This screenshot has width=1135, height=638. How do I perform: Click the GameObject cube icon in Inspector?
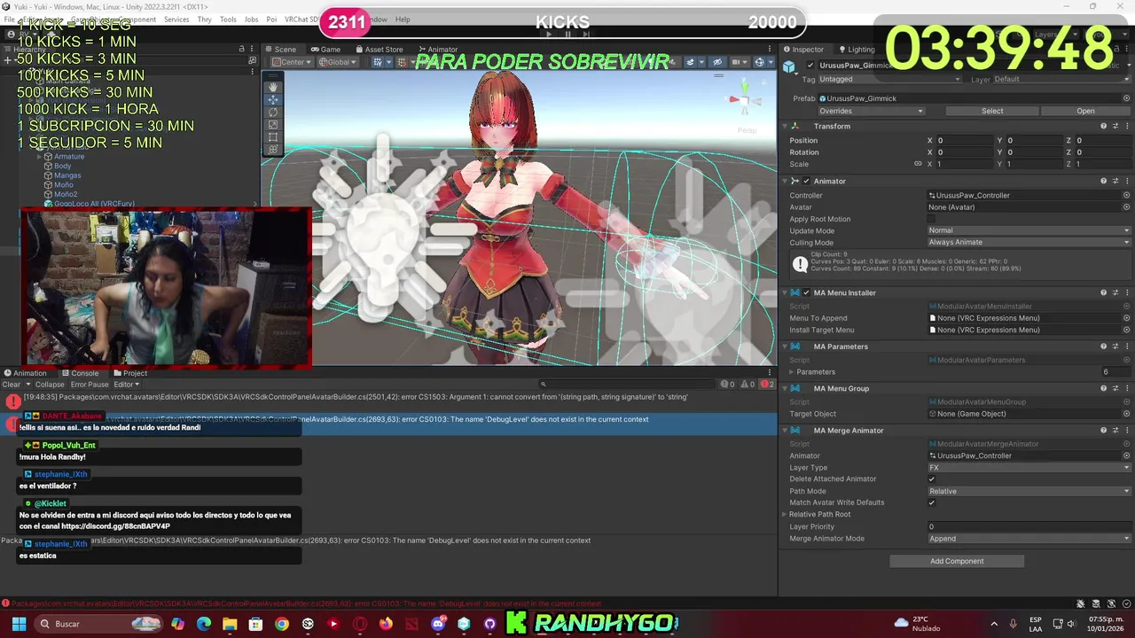pos(789,66)
